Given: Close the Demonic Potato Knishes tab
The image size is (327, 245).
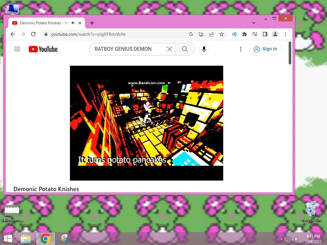Looking at the screenshot, I should tap(80, 23).
